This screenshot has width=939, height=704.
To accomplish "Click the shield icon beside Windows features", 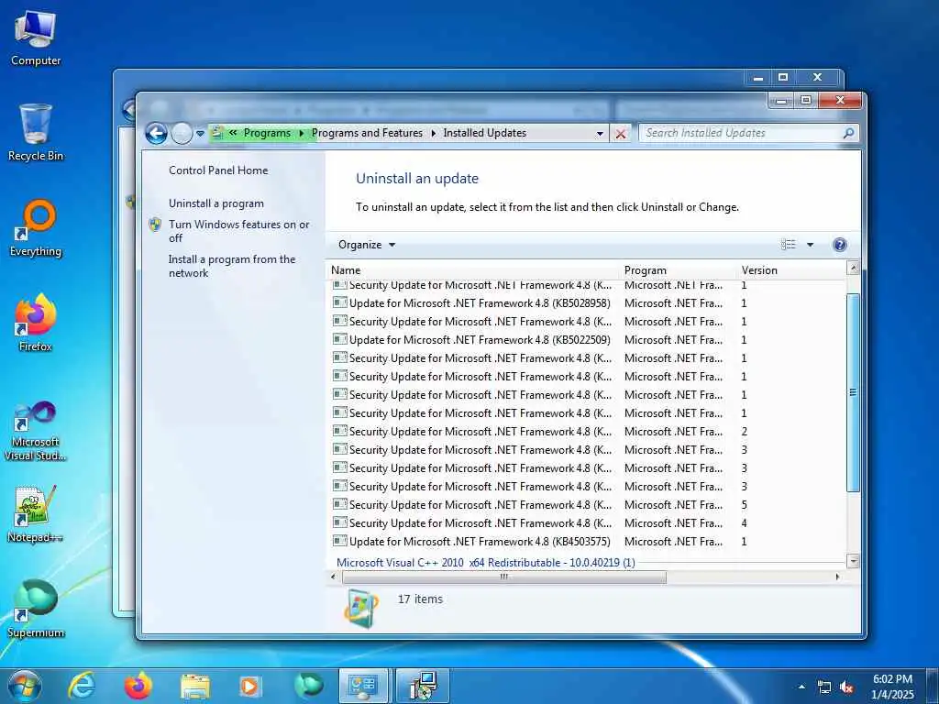I will (x=154, y=225).
